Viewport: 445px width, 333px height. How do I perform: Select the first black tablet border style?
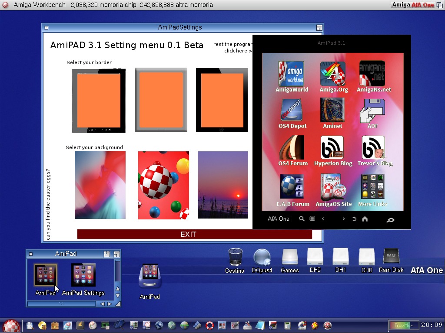click(x=99, y=101)
